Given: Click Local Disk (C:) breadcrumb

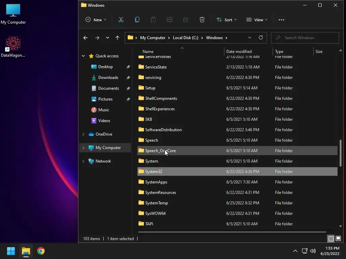Looking at the screenshot, I should [x=186, y=38].
